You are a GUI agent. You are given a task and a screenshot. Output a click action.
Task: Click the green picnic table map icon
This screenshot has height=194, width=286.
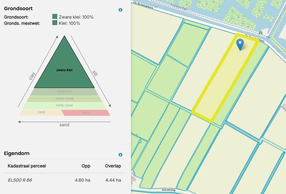tap(261, 32)
